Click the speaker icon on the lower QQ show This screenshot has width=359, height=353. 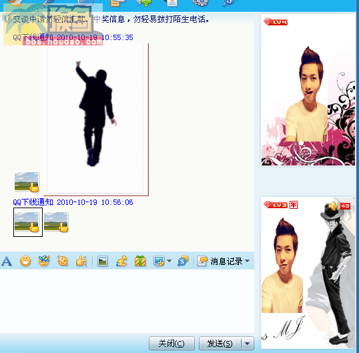coord(334,206)
